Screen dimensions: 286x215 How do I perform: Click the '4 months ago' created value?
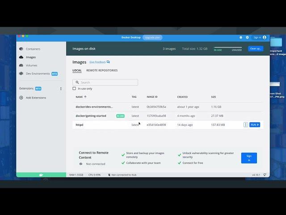coord(186,116)
